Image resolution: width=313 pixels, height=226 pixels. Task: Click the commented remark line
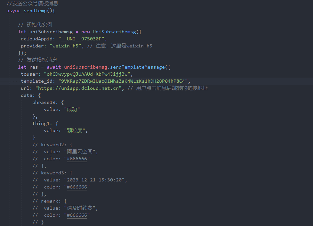pos(50,201)
